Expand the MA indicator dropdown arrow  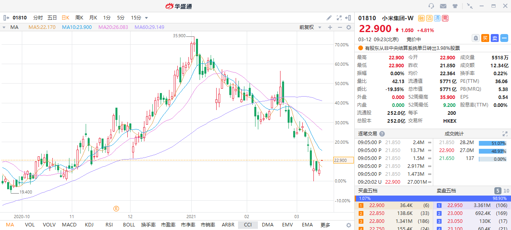click(4, 27)
